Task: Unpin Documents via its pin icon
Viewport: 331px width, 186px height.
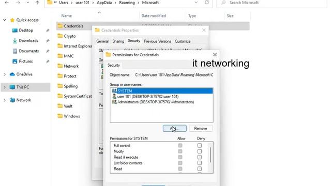Action: click(x=48, y=51)
